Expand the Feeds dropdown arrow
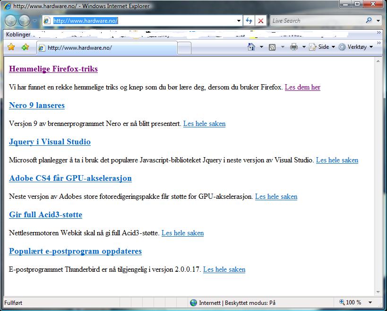Viewport: 387px width, 311px height. [x=283, y=47]
